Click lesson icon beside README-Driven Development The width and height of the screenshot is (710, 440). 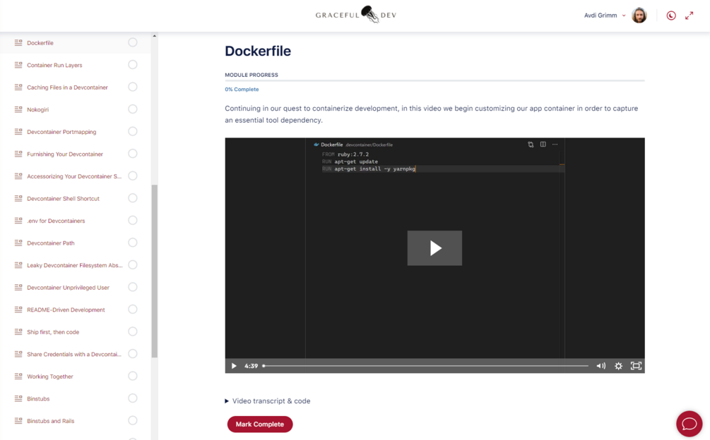pos(18,310)
